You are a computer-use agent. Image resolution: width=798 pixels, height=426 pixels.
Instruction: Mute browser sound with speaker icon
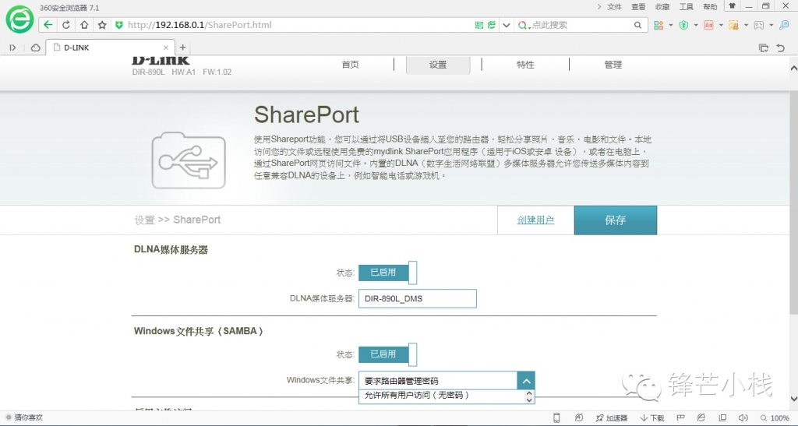point(743,418)
